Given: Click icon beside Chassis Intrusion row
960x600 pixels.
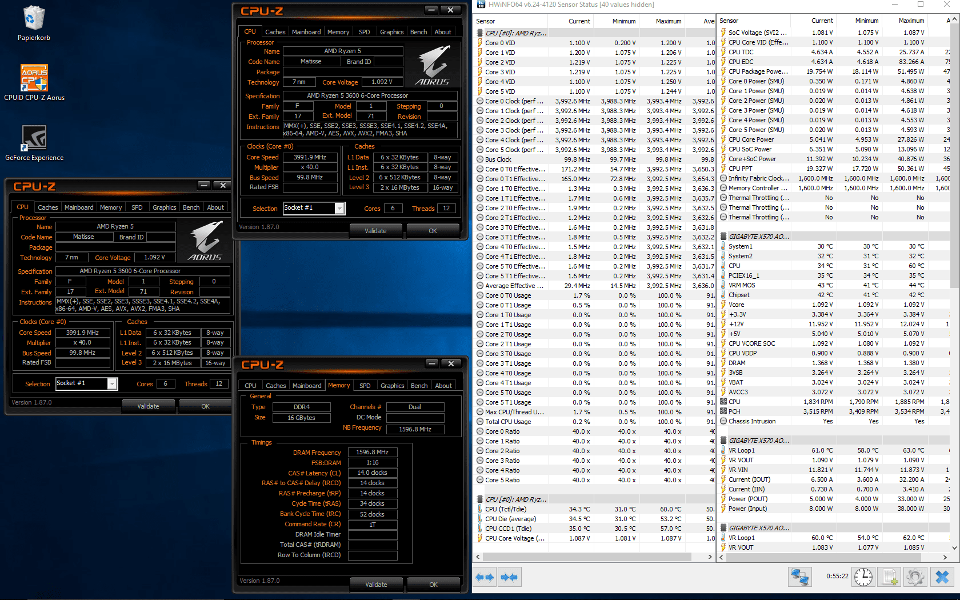Looking at the screenshot, I should click(x=723, y=421).
